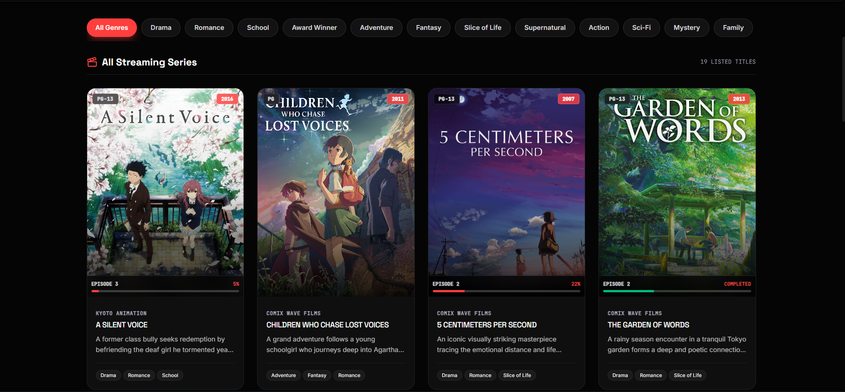Click the KYOTO ANIMATION studio label
This screenshot has height=392, width=845.
[121, 313]
